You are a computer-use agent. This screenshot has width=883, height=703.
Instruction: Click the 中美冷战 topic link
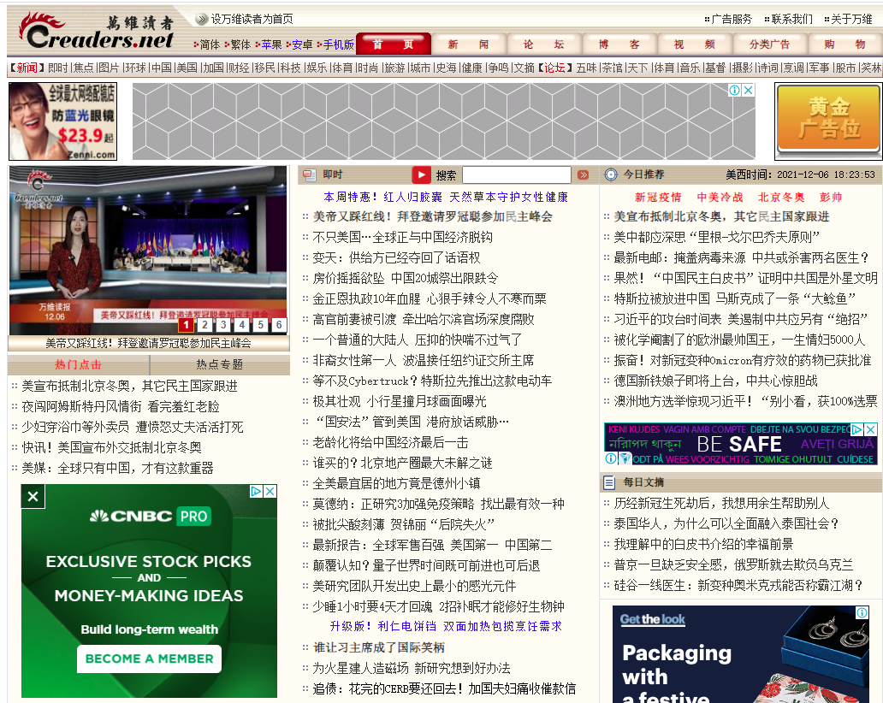[x=720, y=197]
